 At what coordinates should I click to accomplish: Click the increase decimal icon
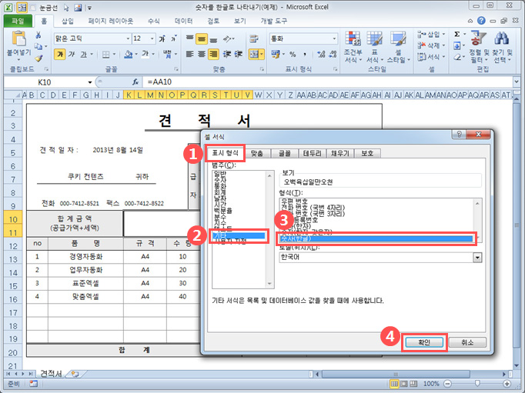pos(321,54)
